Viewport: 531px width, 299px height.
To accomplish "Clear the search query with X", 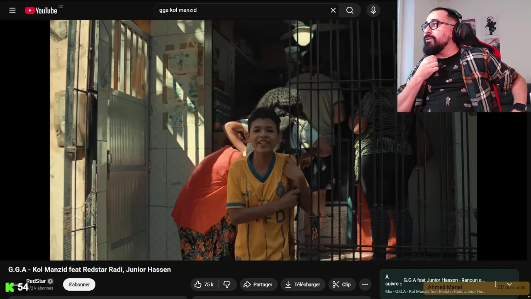I will pos(333,10).
